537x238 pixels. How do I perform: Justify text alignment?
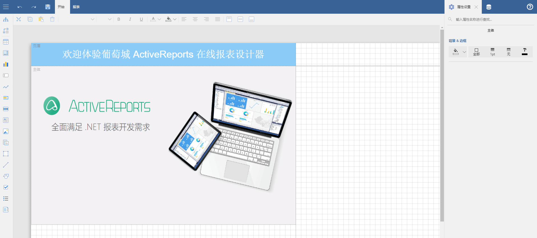click(218, 19)
